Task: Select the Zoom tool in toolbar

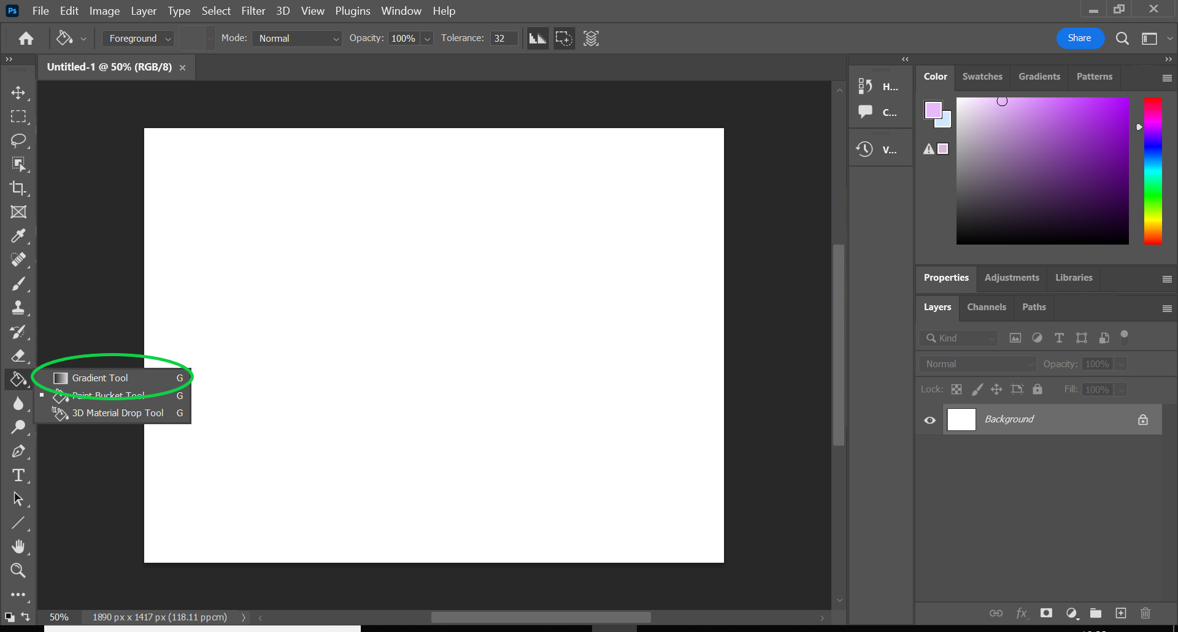Action: click(18, 571)
